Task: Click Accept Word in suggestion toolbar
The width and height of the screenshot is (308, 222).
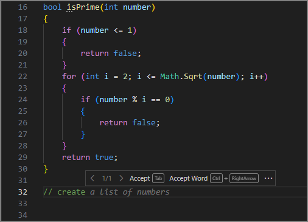Action: coord(188,178)
